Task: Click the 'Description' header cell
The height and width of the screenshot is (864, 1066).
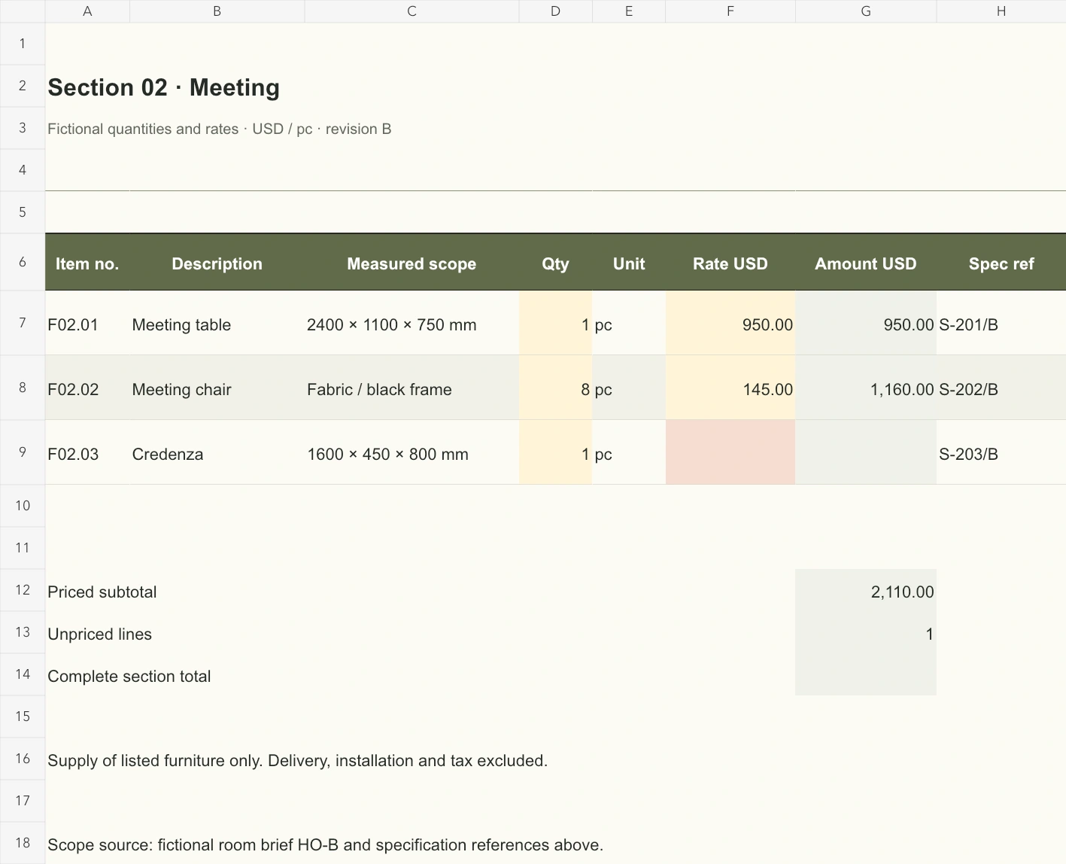Action: (217, 263)
